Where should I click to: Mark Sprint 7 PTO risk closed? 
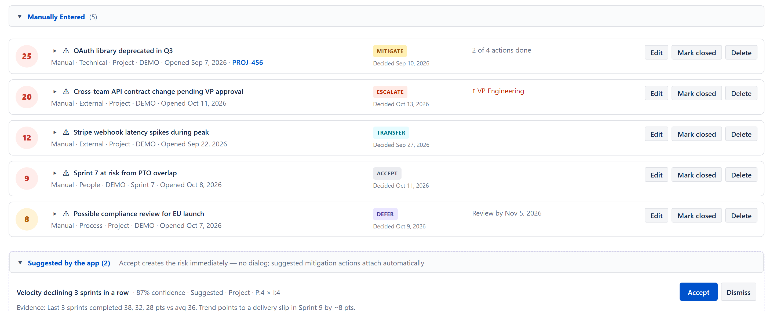coord(697,175)
